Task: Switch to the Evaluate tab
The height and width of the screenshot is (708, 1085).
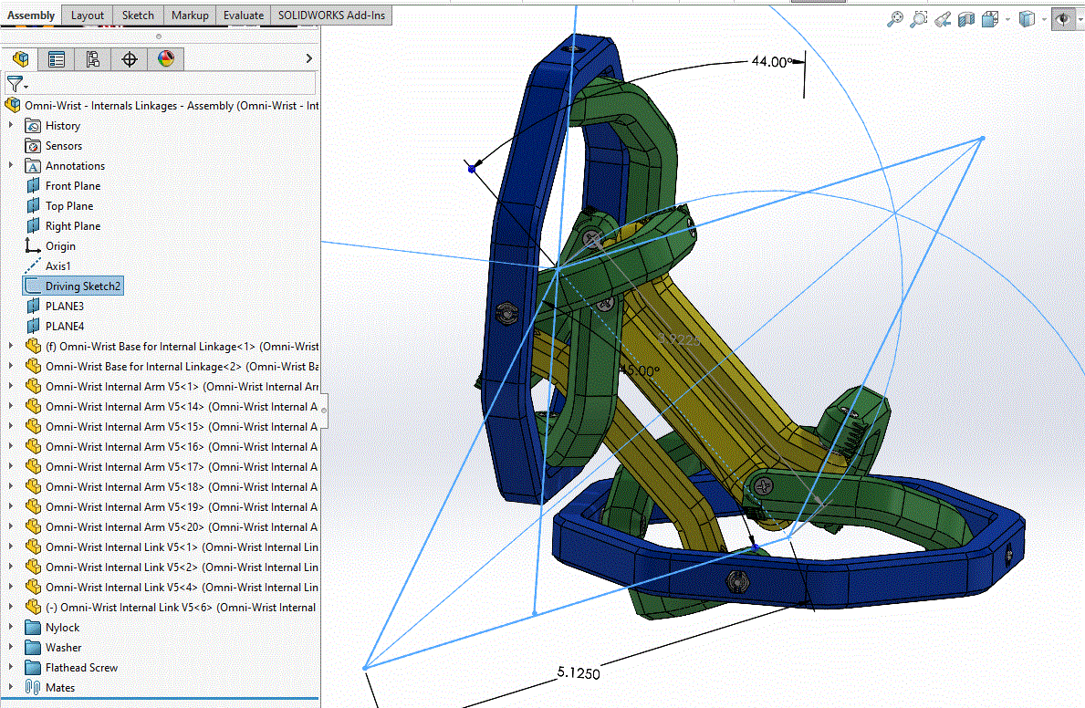Action: point(244,16)
